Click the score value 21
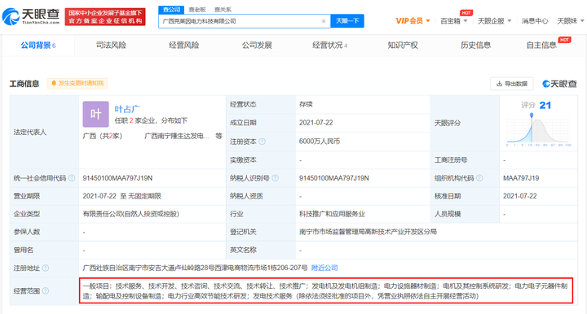Screen dimensions: 587x314 pos(545,105)
